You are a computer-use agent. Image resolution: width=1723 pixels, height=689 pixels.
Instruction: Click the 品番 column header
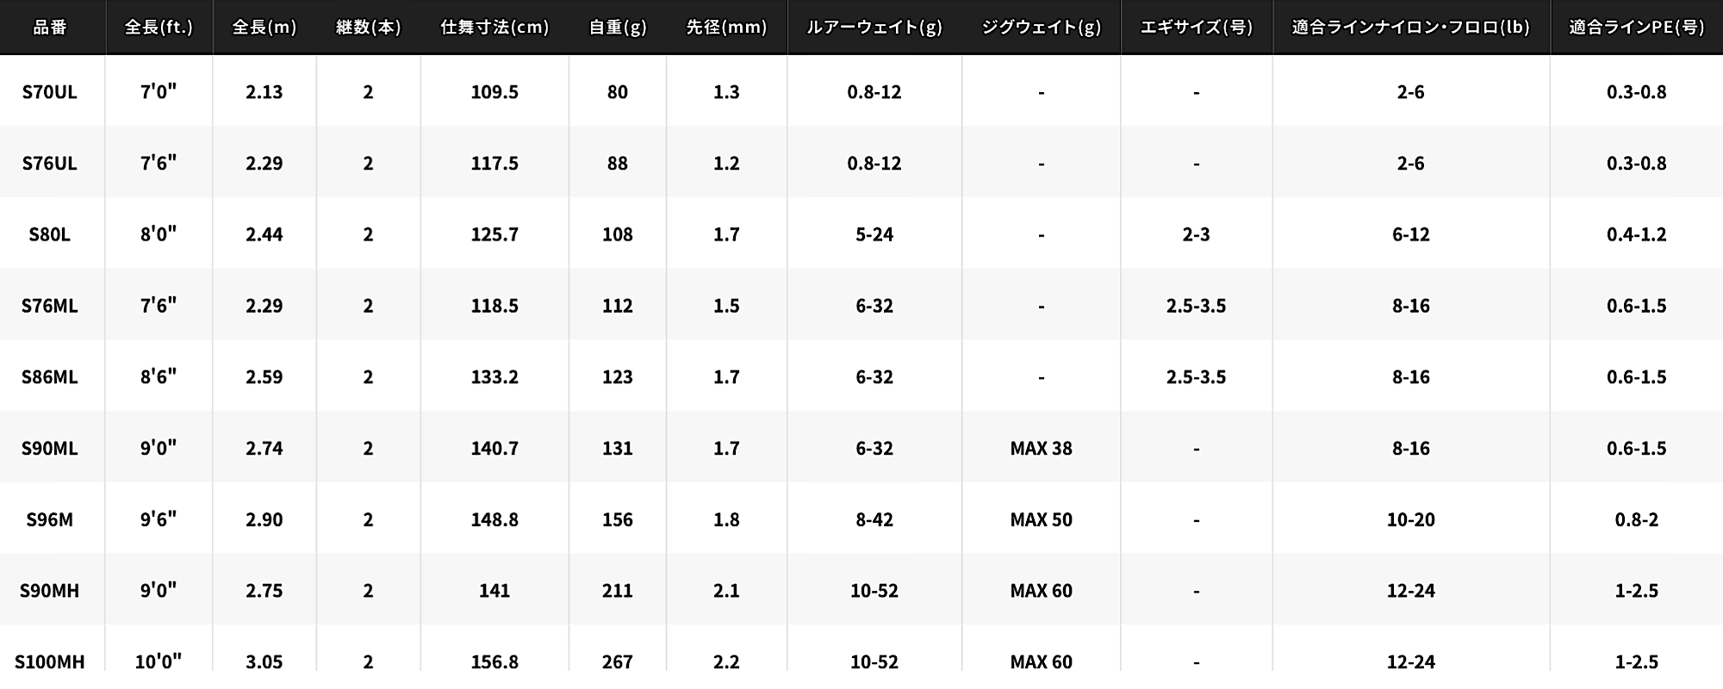point(50,28)
